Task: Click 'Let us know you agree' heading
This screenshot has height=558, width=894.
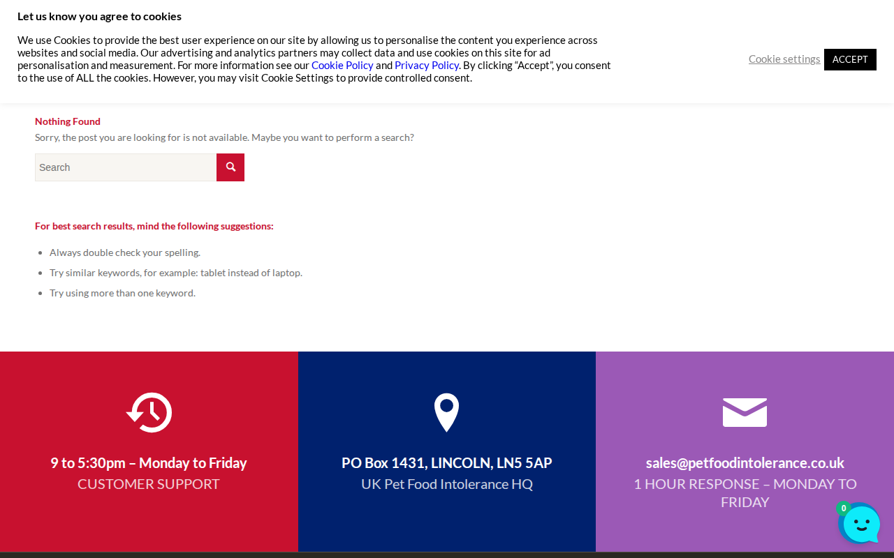Action: coord(99,16)
